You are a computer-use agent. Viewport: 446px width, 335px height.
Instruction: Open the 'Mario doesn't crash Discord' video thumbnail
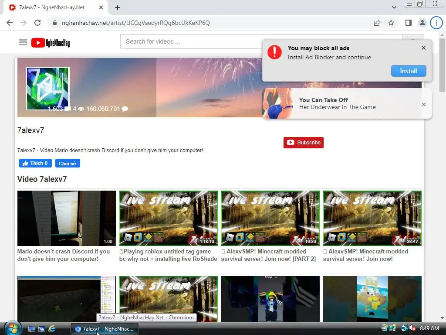(x=67, y=218)
